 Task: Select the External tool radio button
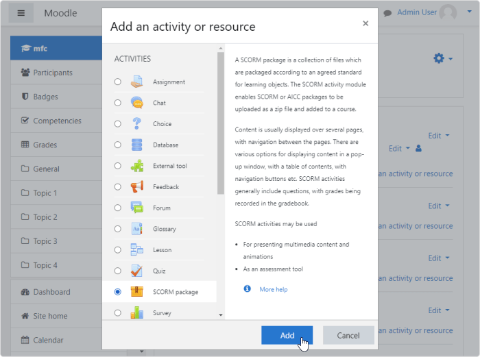[x=117, y=166]
